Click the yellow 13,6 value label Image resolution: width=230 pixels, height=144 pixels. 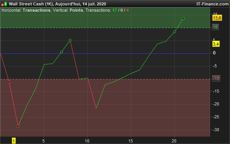pyautogui.click(x=217, y=18)
